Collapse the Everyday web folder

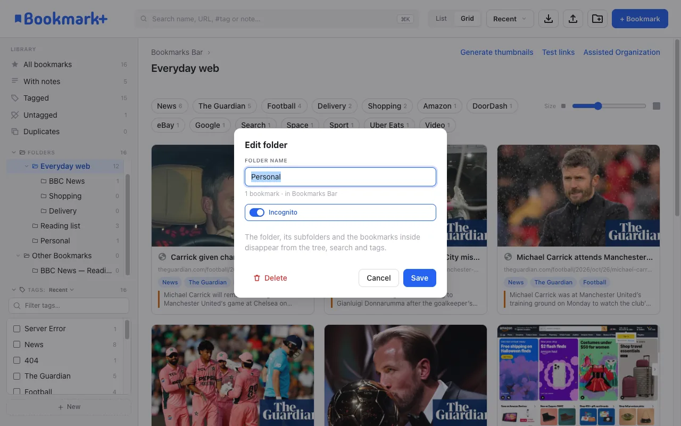[27, 166]
